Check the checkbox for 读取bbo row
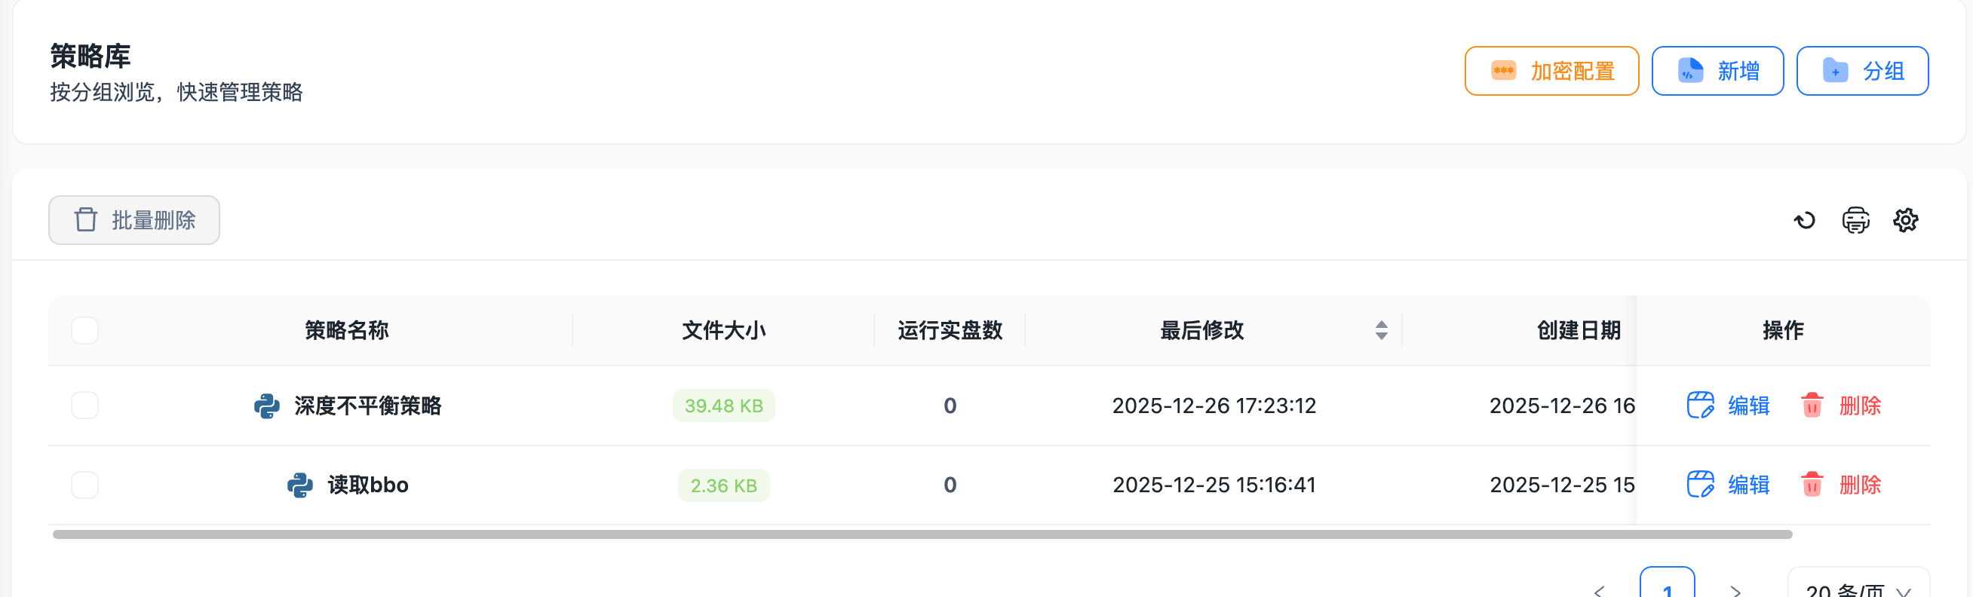1973x597 pixels. click(x=84, y=485)
